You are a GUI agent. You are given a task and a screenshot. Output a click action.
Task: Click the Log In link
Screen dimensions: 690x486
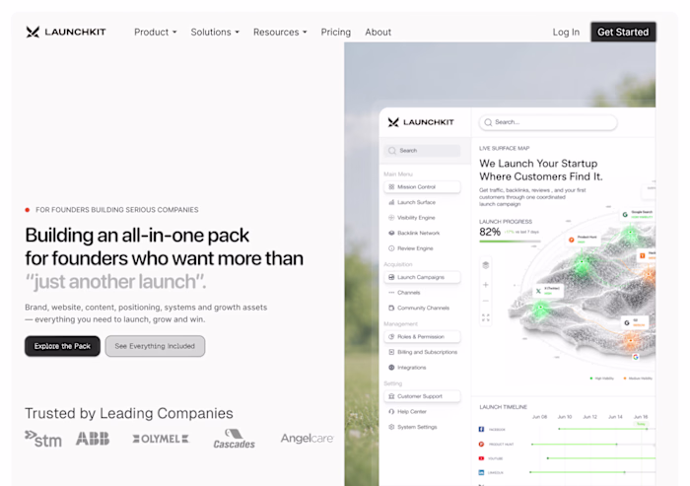[566, 33]
